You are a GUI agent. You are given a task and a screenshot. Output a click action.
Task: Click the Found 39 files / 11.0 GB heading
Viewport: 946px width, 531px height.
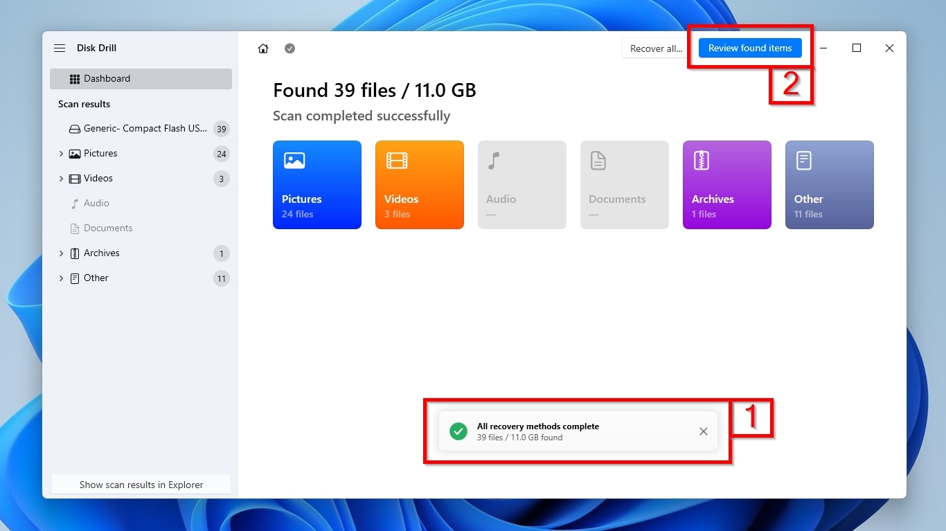[375, 91]
